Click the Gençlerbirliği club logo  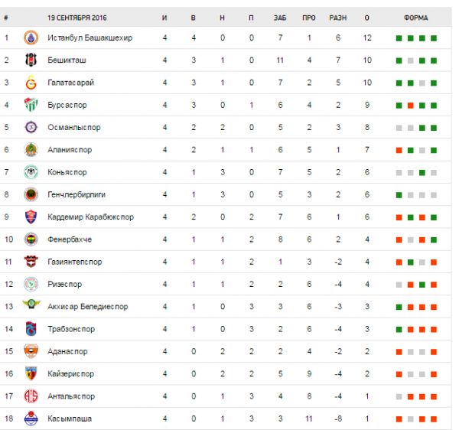pos(31,195)
